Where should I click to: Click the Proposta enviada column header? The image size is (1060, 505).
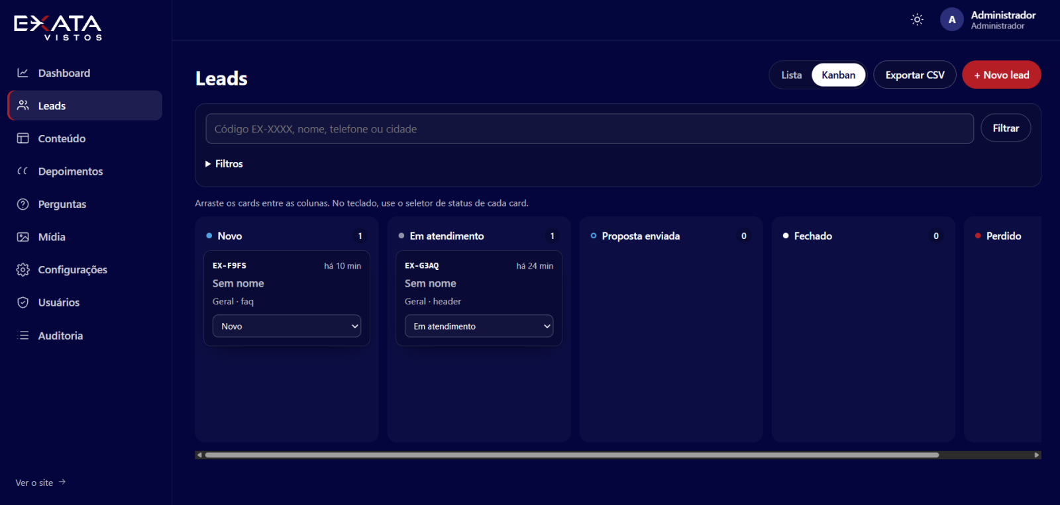point(641,236)
